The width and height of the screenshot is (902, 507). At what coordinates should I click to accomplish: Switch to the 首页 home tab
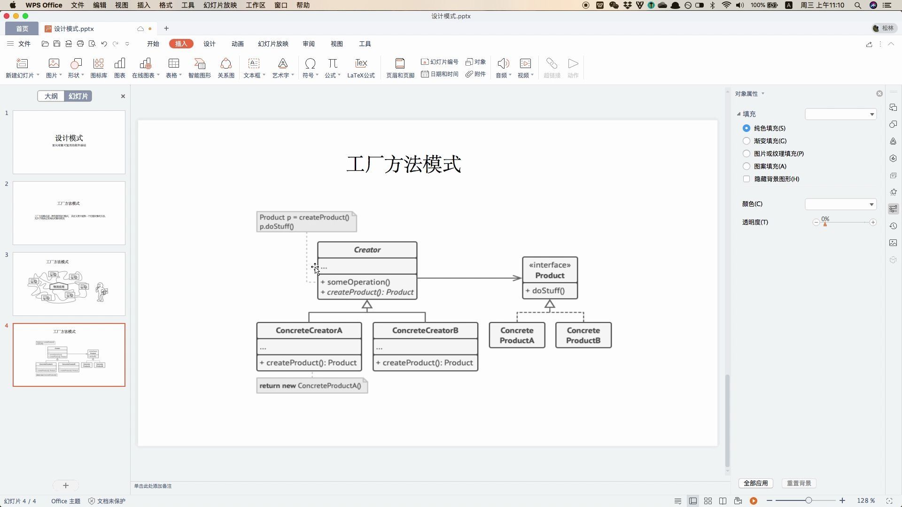(x=22, y=29)
